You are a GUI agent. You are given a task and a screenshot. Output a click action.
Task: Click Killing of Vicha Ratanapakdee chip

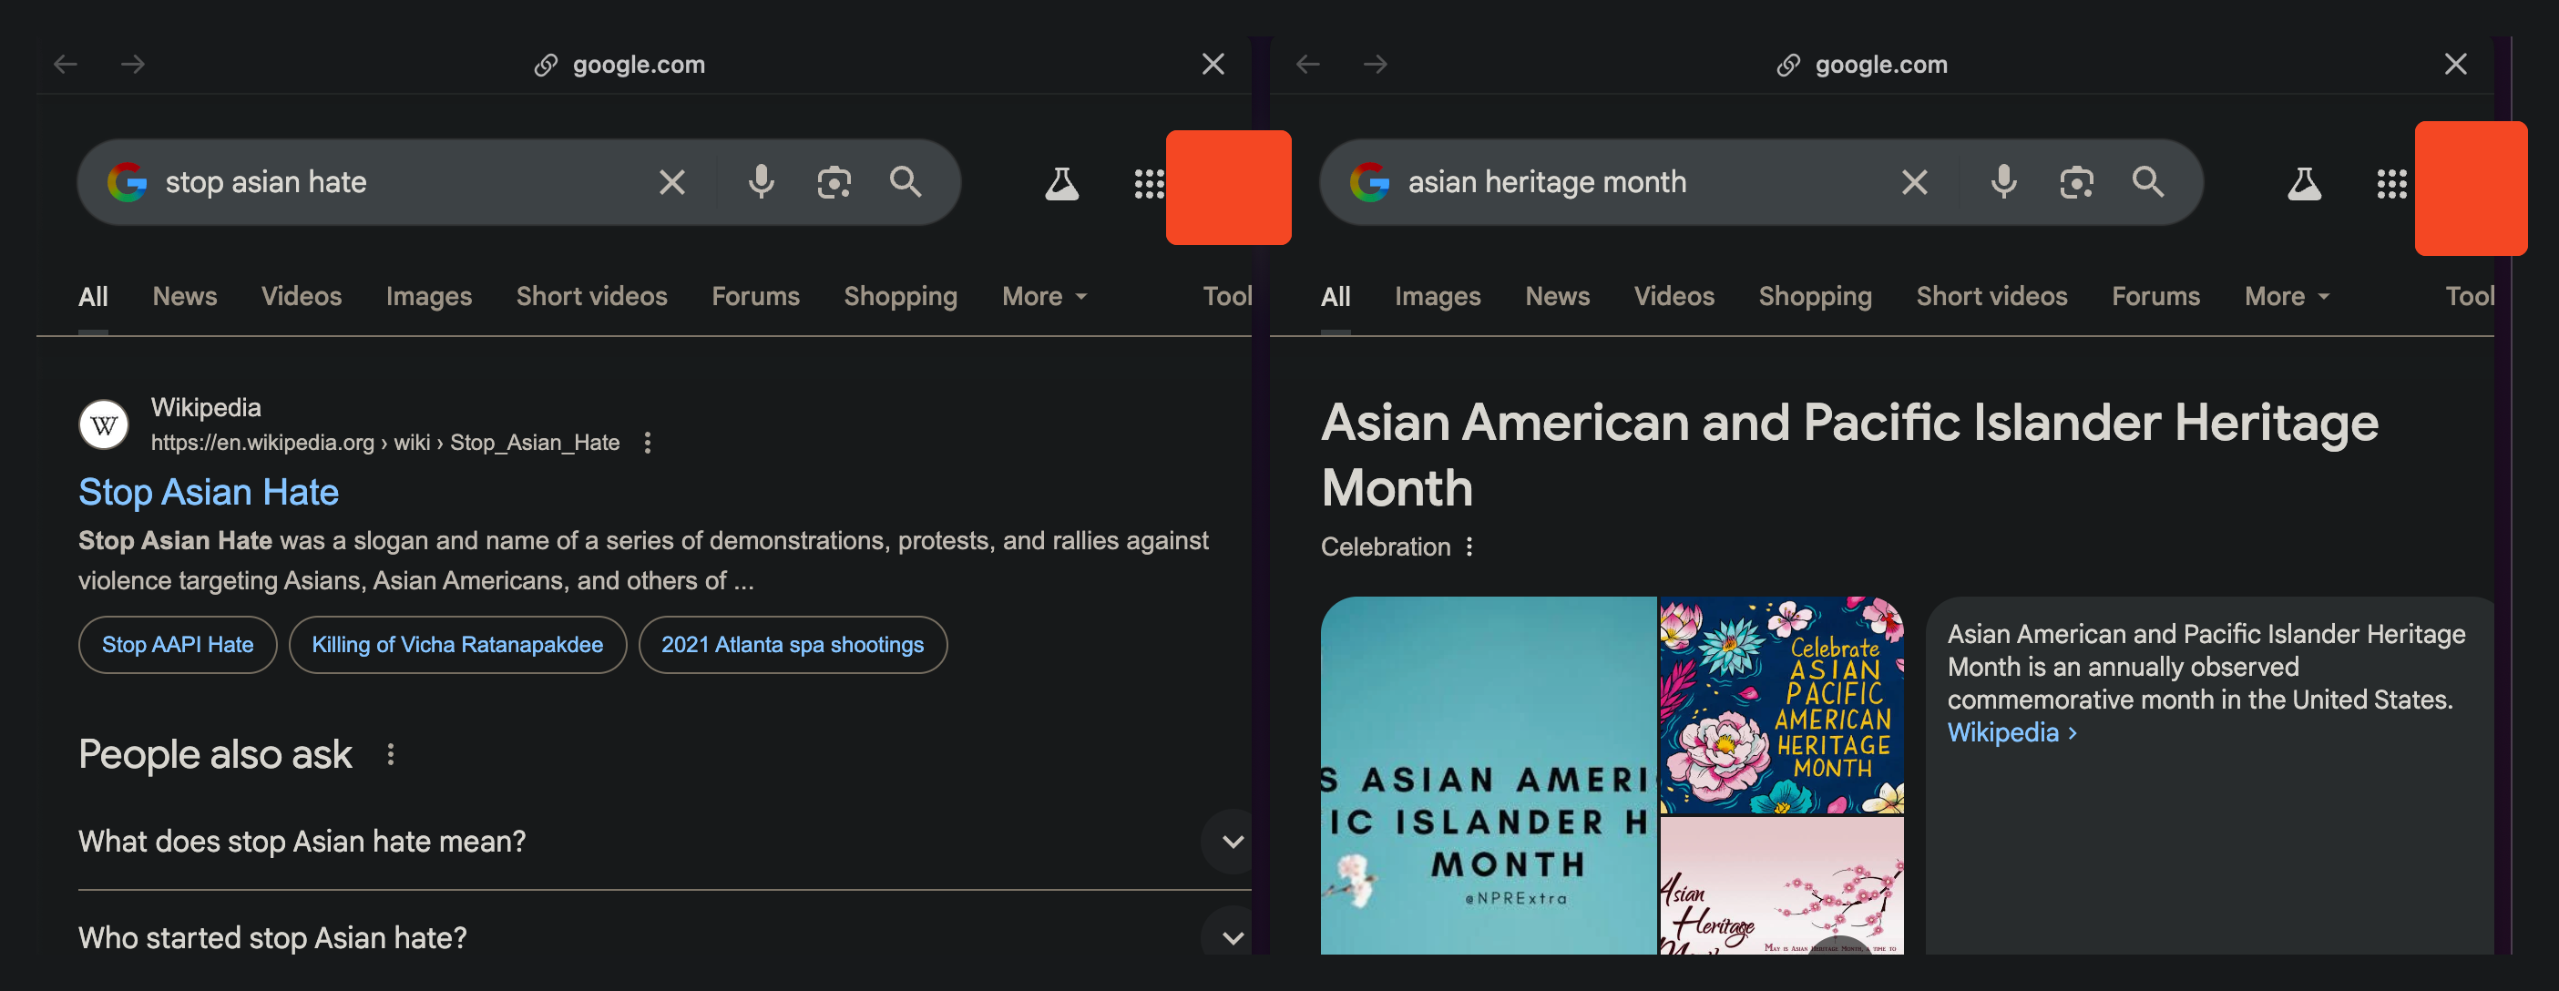[x=458, y=646]
